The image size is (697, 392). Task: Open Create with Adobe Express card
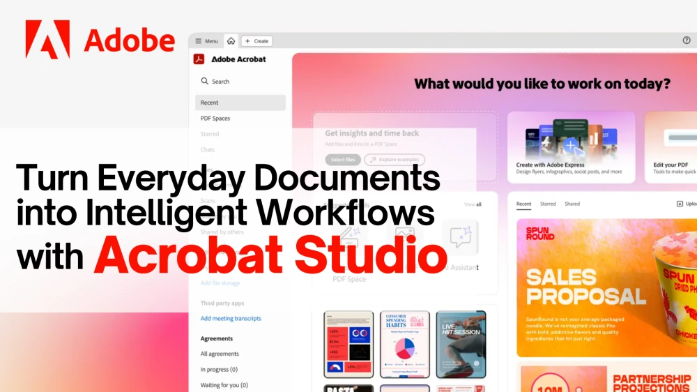click(x=572, y=147)
